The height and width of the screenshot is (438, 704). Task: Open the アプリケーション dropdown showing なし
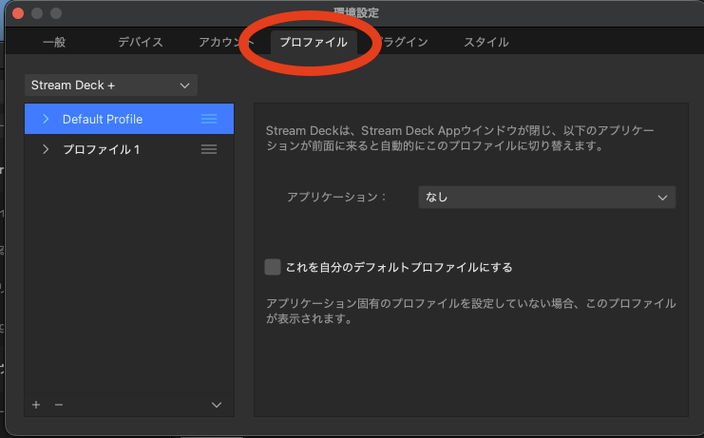click(547, 198)
